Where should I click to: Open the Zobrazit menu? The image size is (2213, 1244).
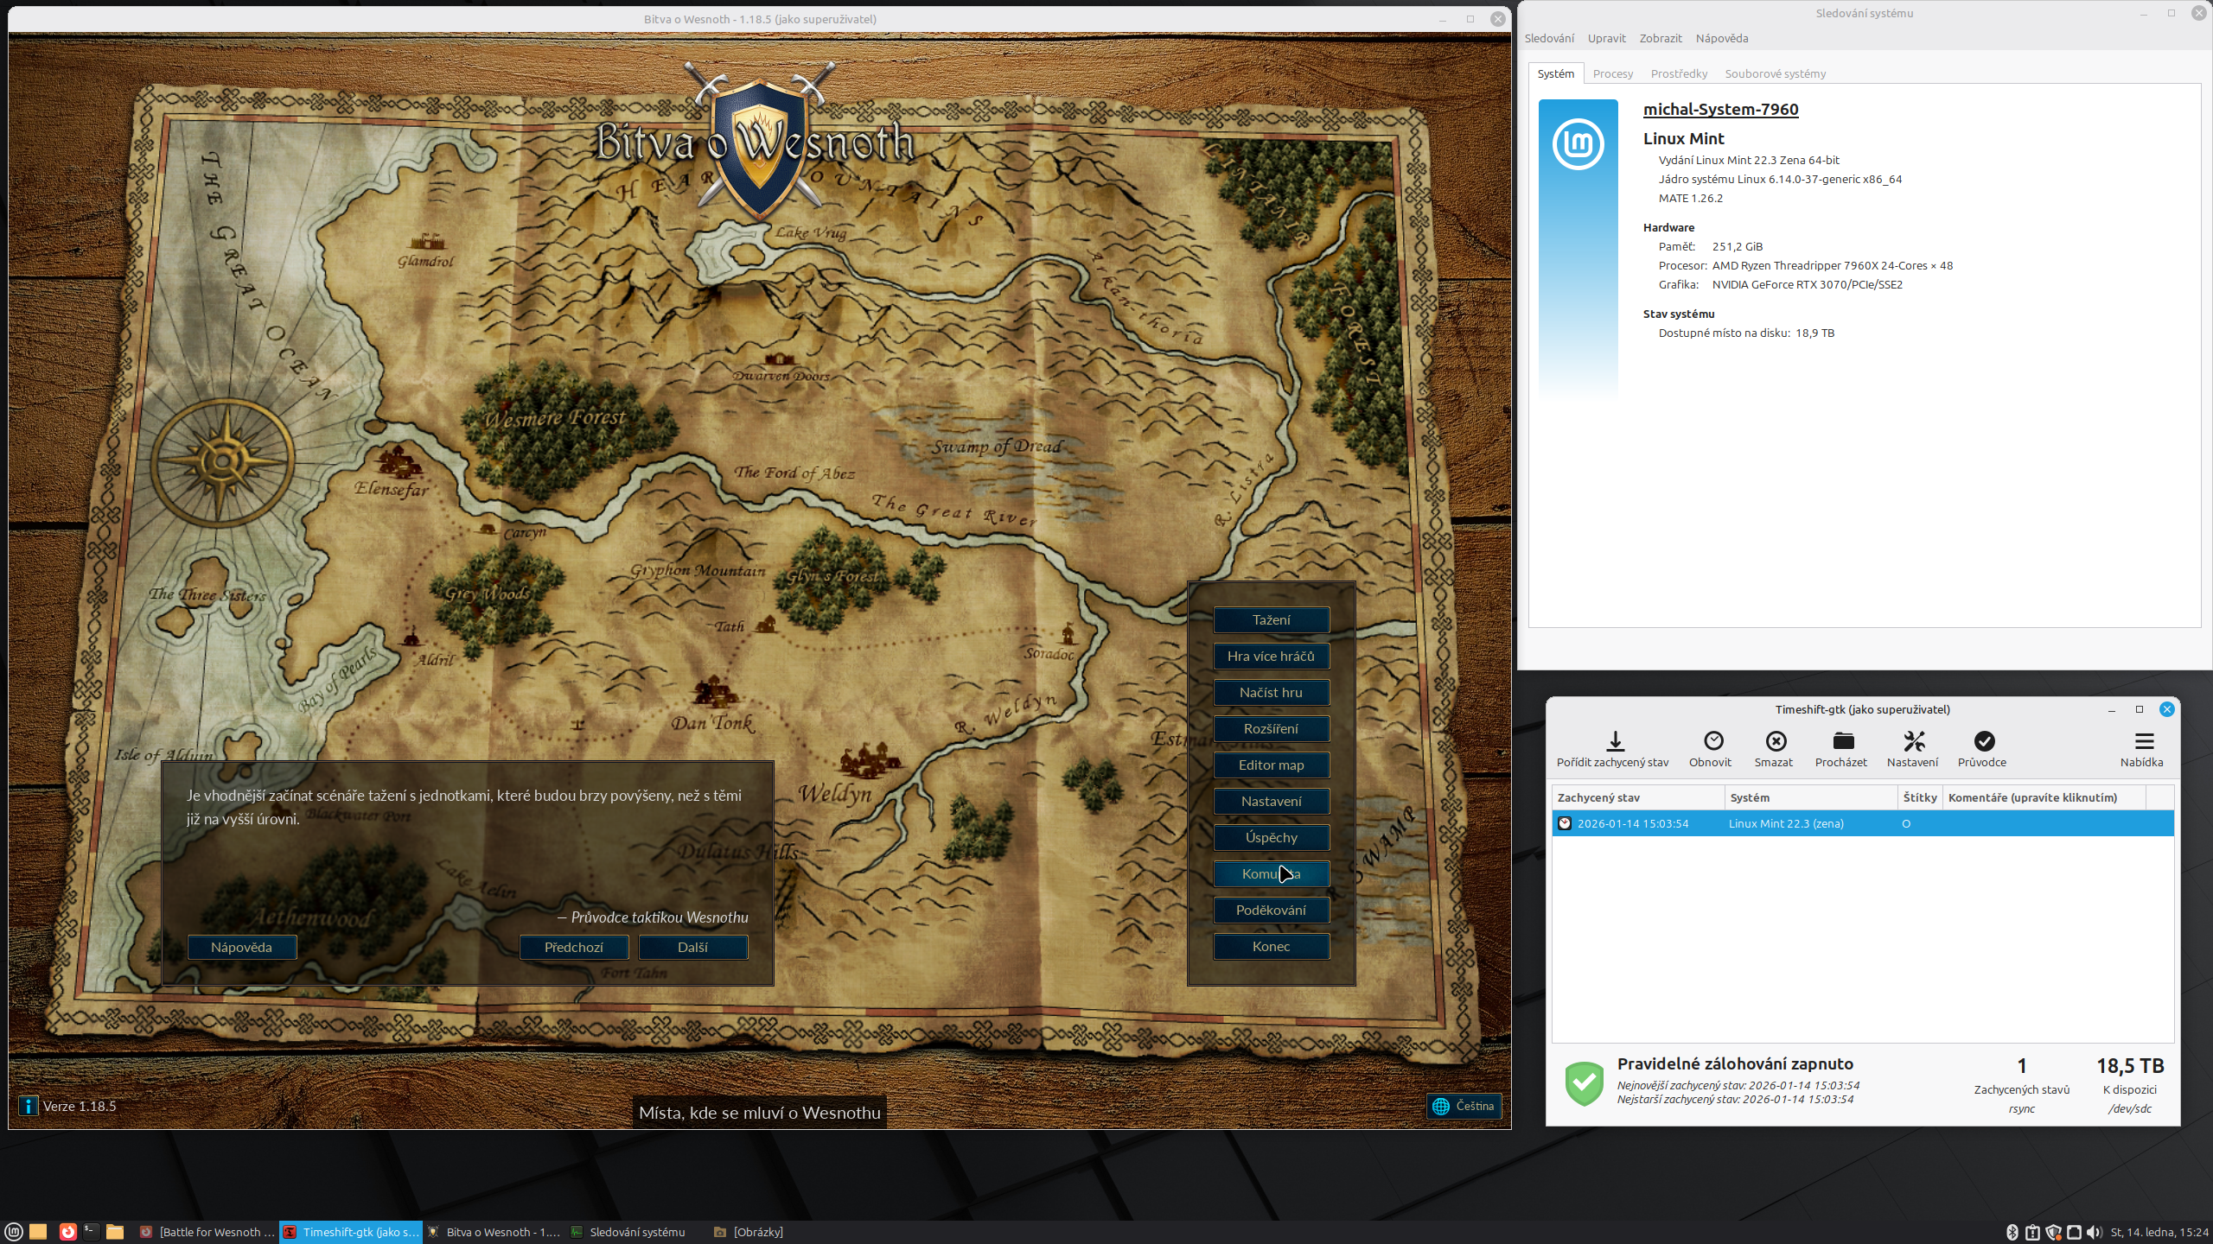[x=1660, y=38]
